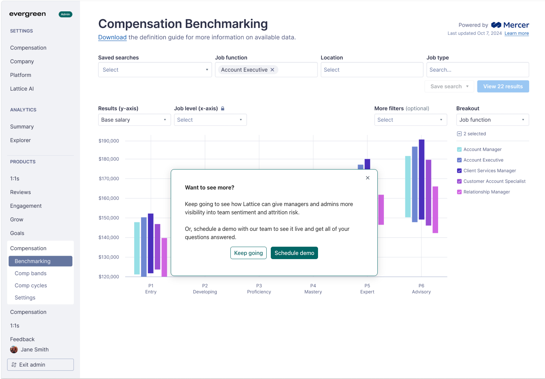
Task: Click the P6 dark indigo salary bar
Action: click(422, 180)
